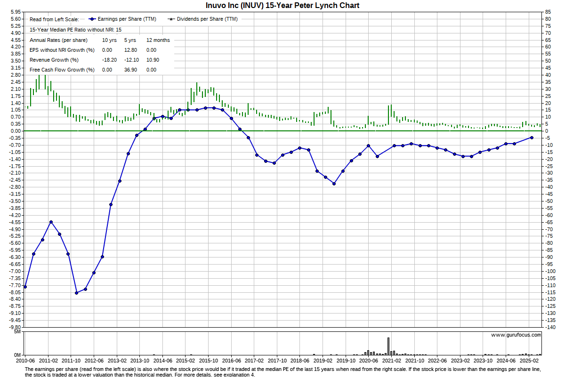This screenshot has height=386, width=565.
Task: Click the 0M label on the volume axis
Action: point(17,355)
